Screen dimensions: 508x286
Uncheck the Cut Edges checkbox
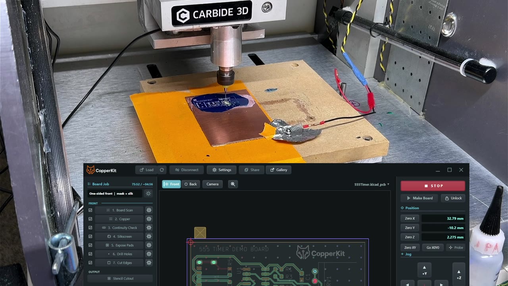(x=90, y=263)
